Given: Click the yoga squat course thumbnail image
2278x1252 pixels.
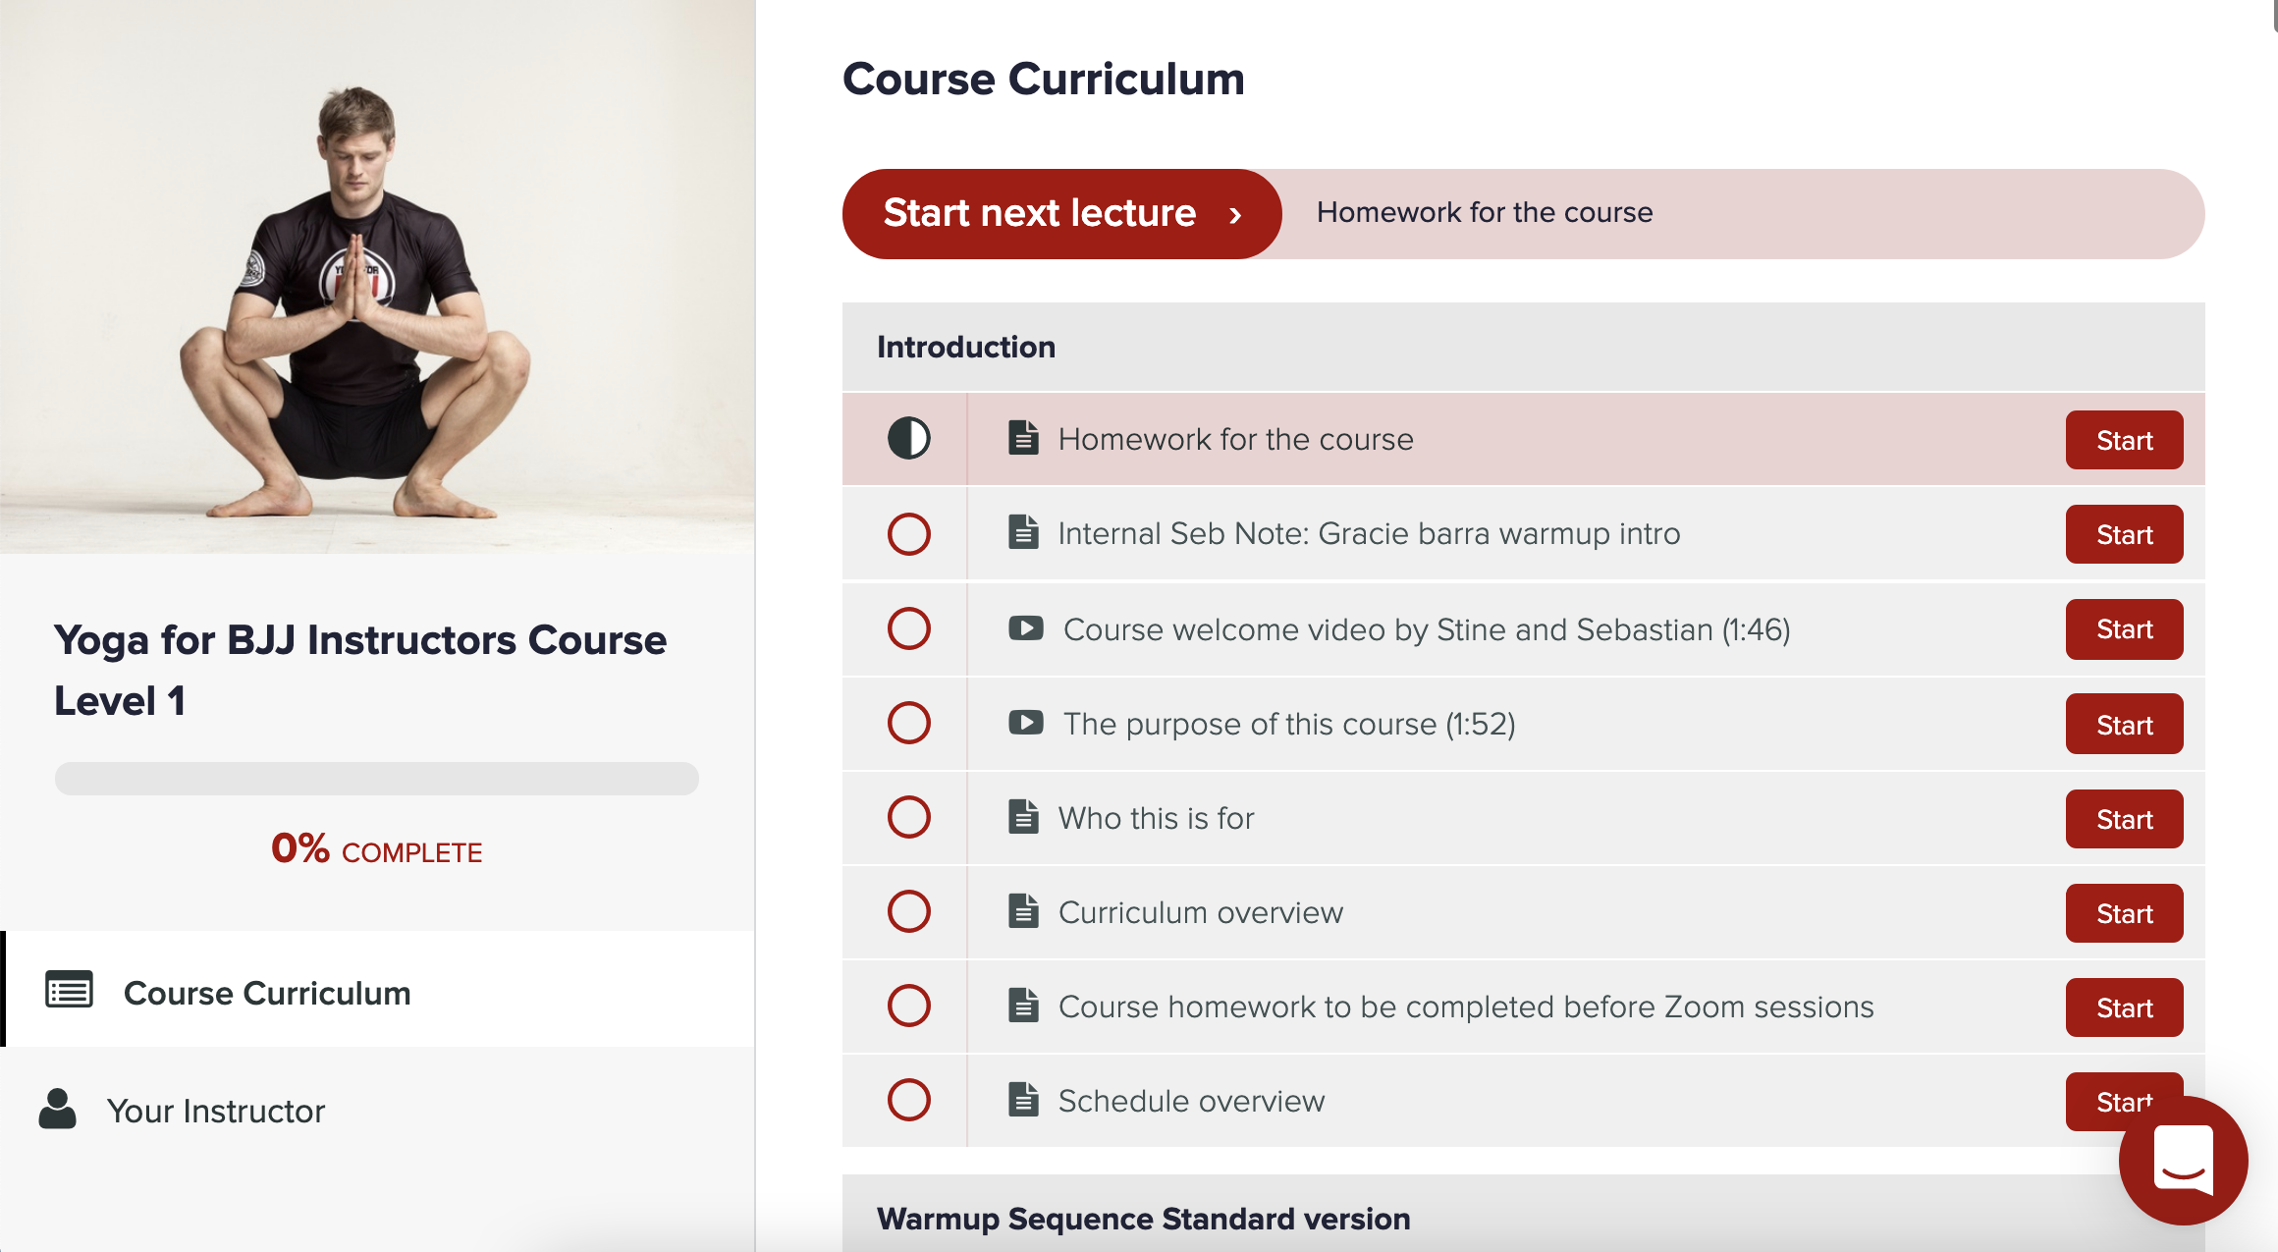Looking at the screenshot, I should point(377,277).
